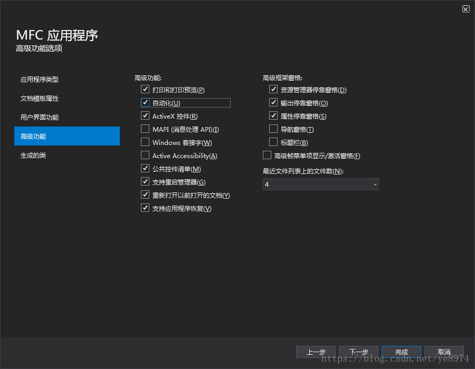Viewport: 475px width, 369px height.
Task: Toggle 重新打开以前打开的文档(Y) checkbox
Action: pyautogui.click(x=145, y=195)
